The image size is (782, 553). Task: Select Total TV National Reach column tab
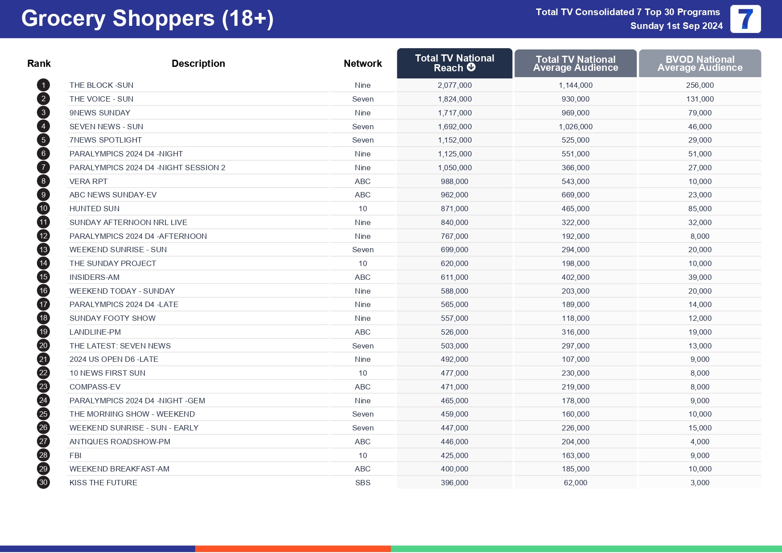coord(454,63)
